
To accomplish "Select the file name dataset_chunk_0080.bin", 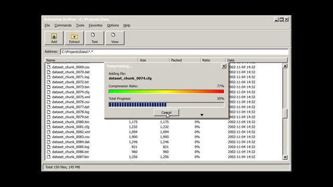I will pos(71,122).
